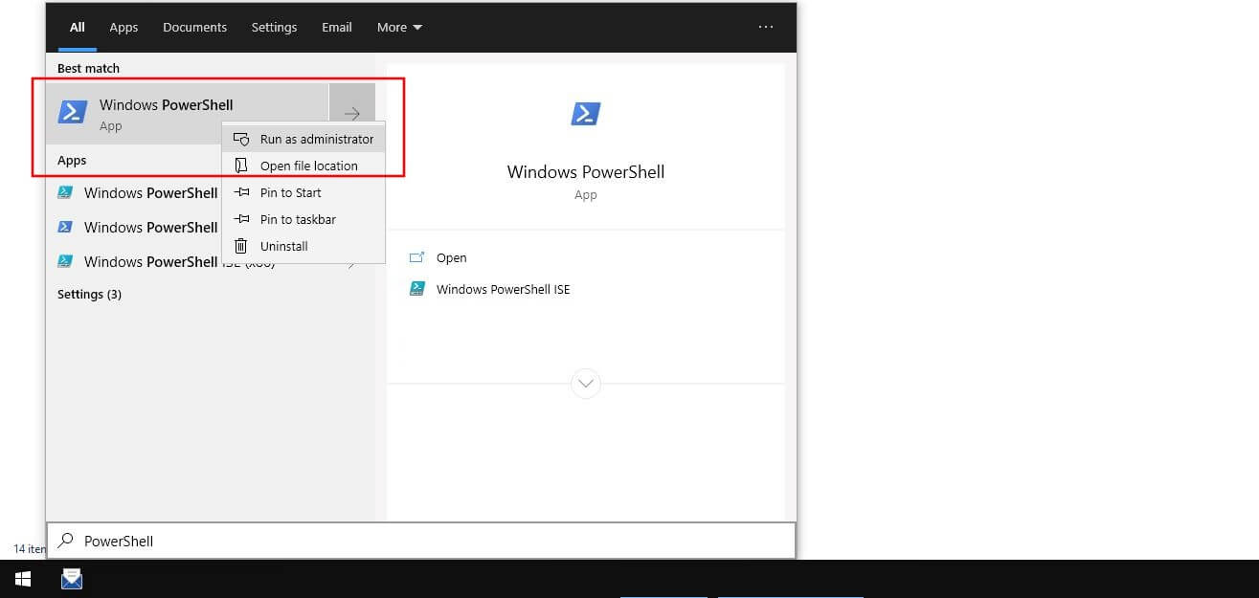1259x598 pixels.
Task: Click the magnifier icon in search box
Action: (x=65, y=541)
